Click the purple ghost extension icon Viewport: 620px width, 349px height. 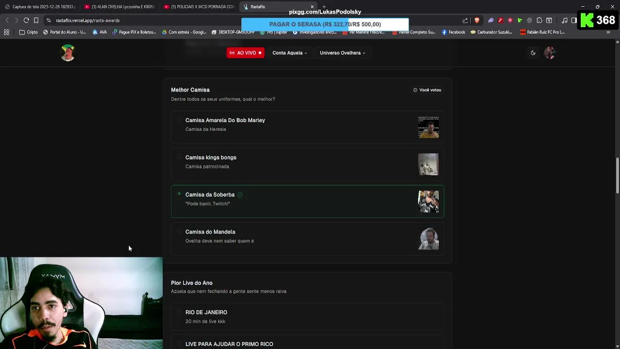[491, 20]
